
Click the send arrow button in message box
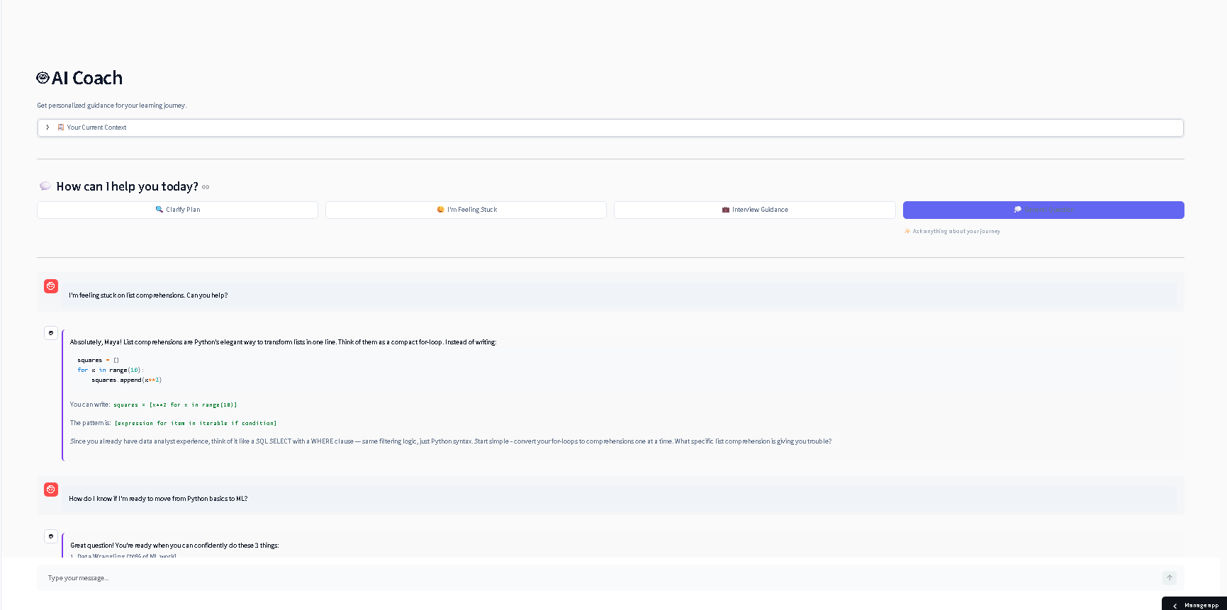coord(1170,578)
